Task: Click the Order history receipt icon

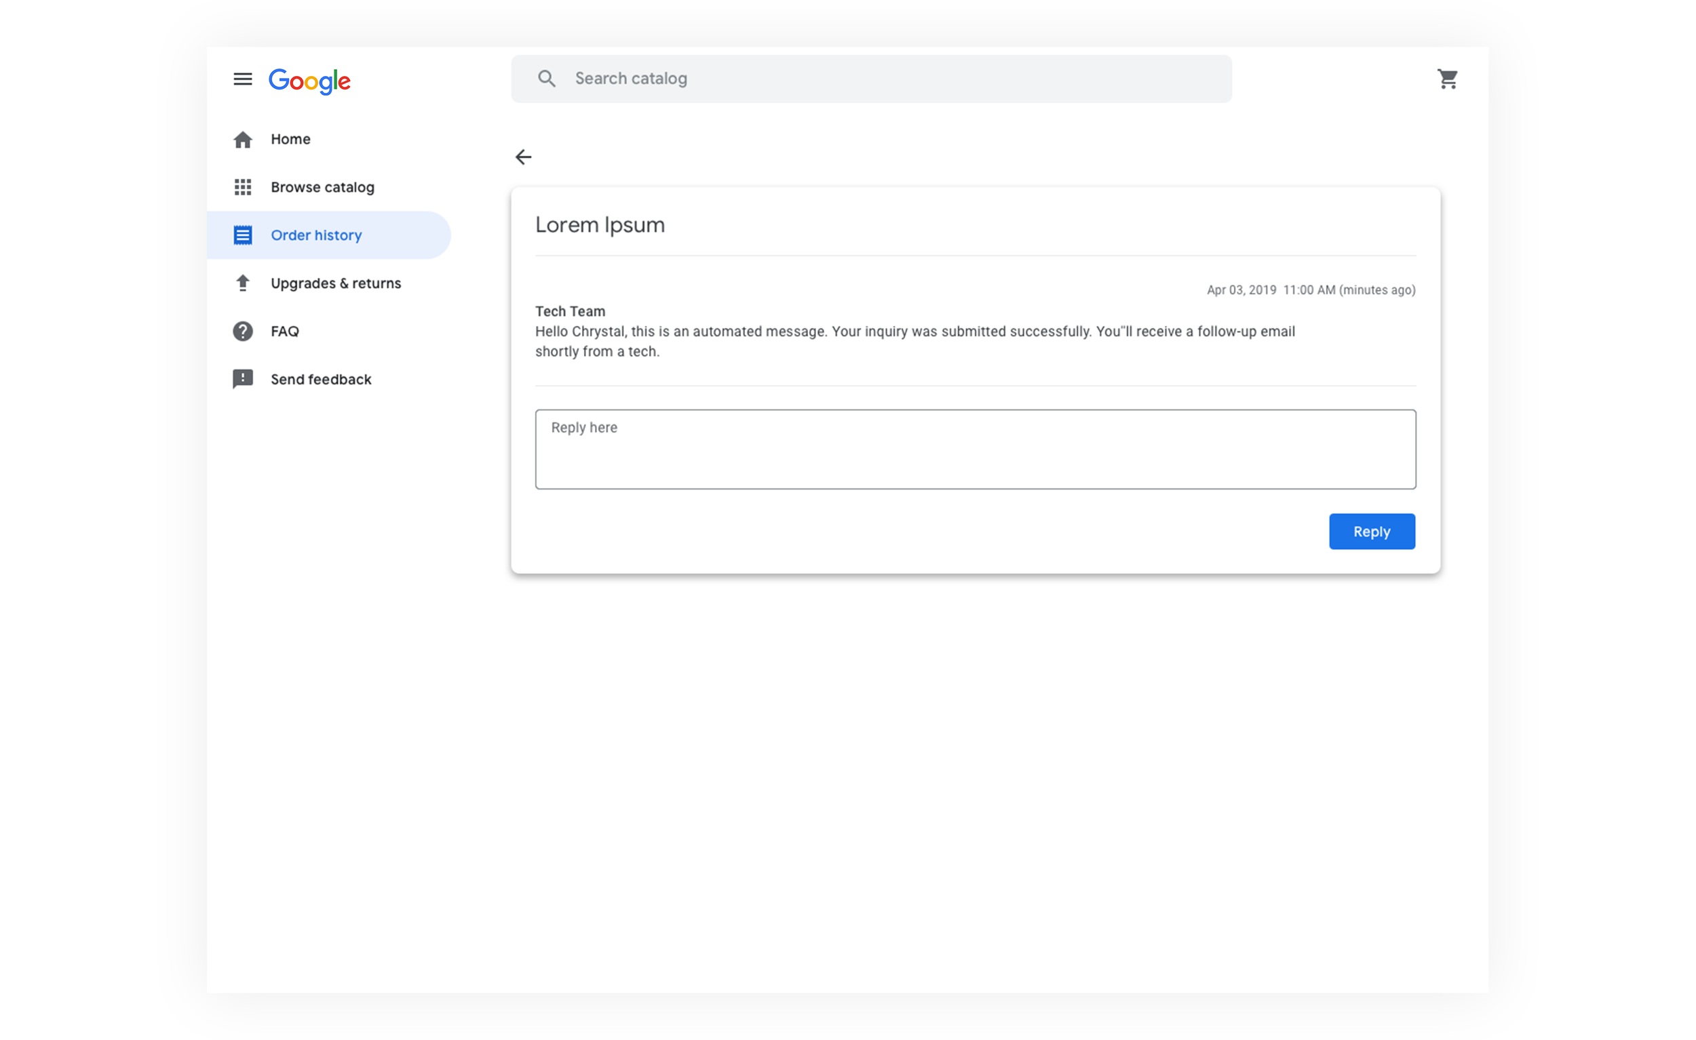Action: coord(242,235)
